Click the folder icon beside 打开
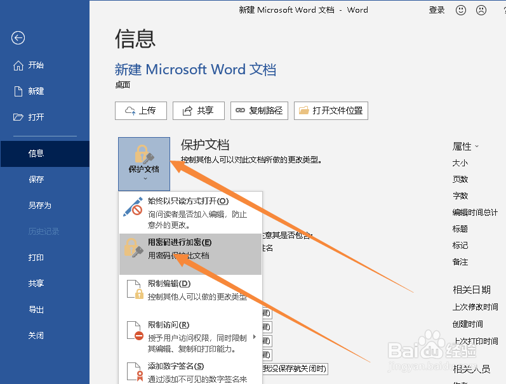The height and width of the screenshot is (384, 506). (x=18, y=117)
